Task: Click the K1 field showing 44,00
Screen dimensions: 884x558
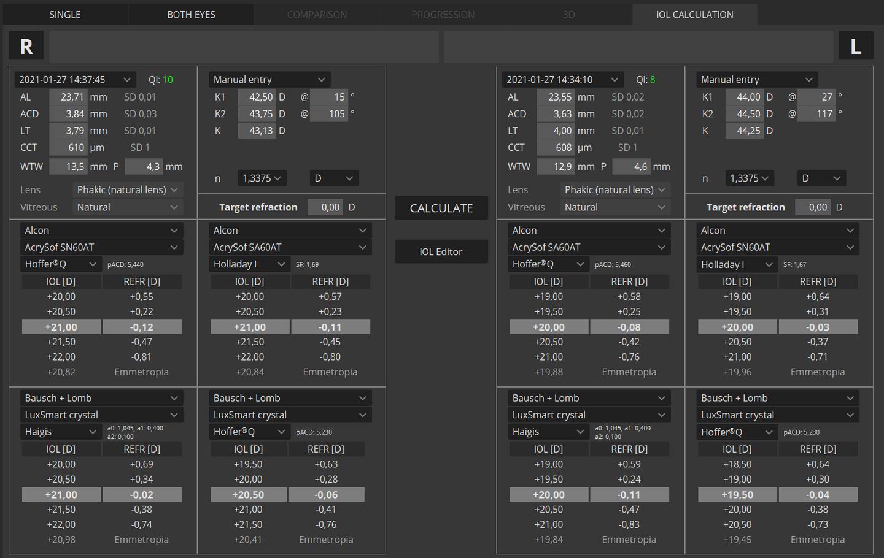Action: pyautogui.click(x=745, y=97)
